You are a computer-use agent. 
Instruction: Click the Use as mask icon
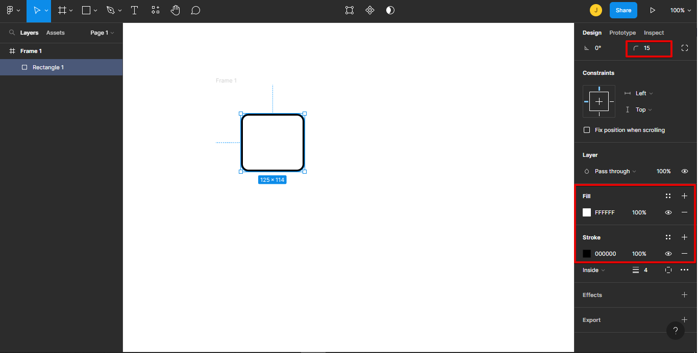[x=390, y=10]
